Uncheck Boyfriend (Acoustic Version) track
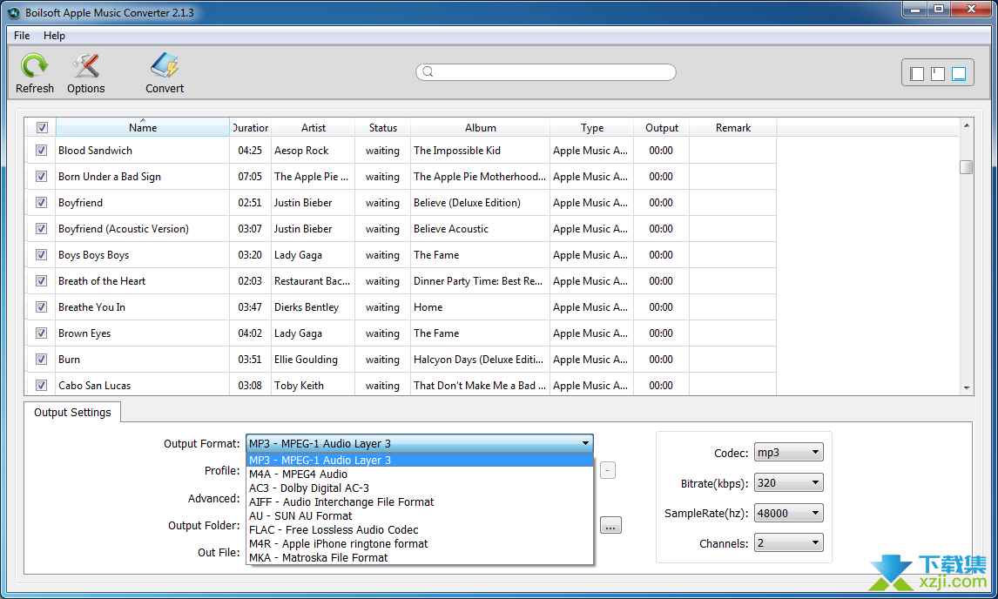Image resolution: width=998 pixels, height=599 pixels. coord(42,228)
